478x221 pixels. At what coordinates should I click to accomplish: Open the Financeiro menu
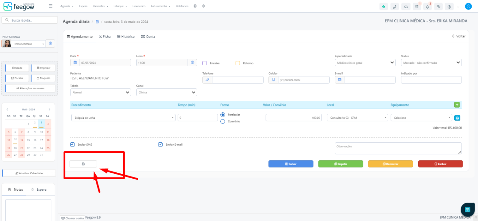pos(139,6)
